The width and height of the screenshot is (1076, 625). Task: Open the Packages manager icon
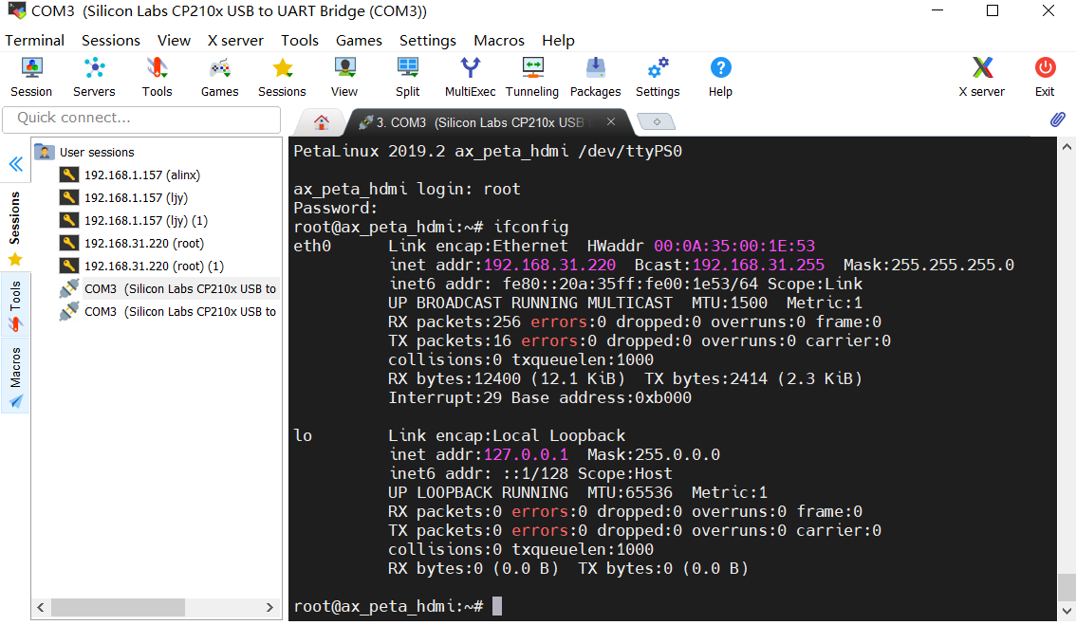click(x=595, y=76)
